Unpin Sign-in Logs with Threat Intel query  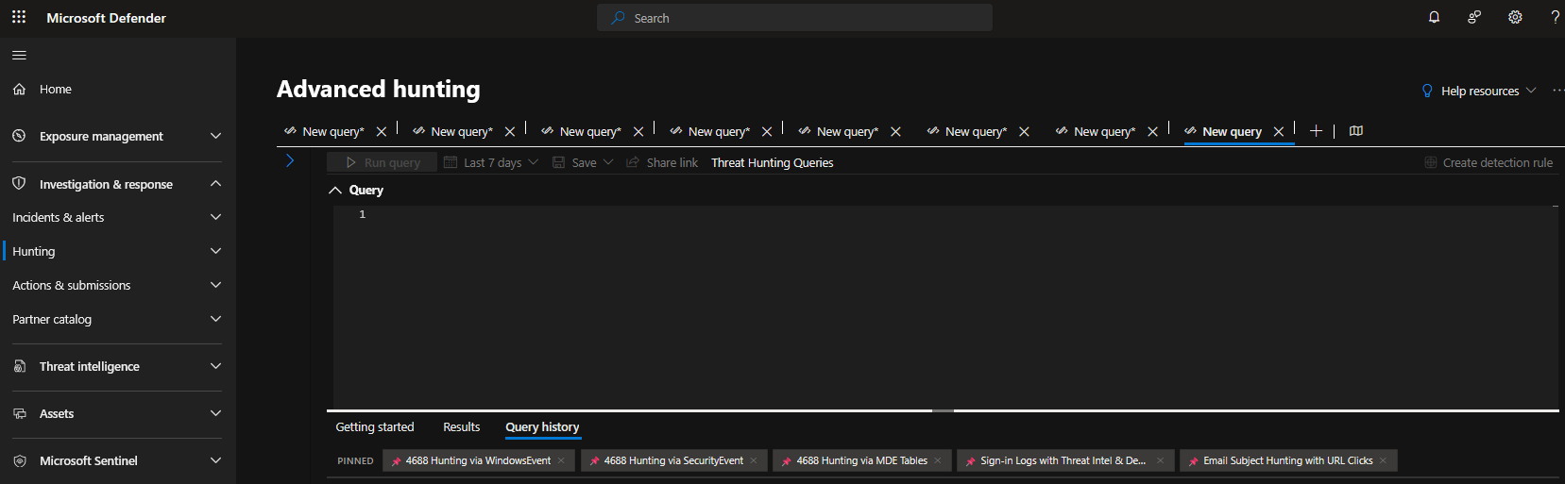tap(1160, 460)
